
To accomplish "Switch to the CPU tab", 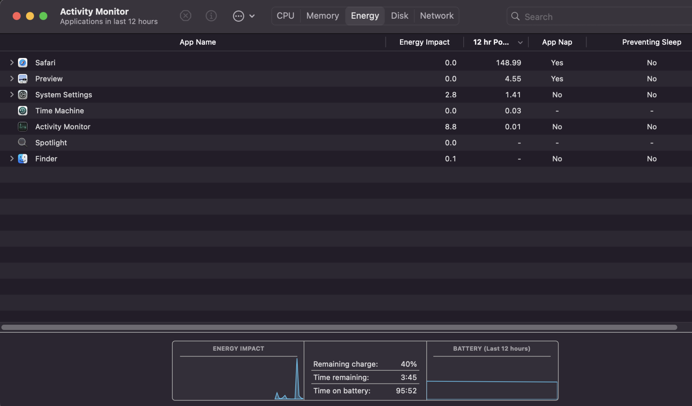I will point(285,16).
